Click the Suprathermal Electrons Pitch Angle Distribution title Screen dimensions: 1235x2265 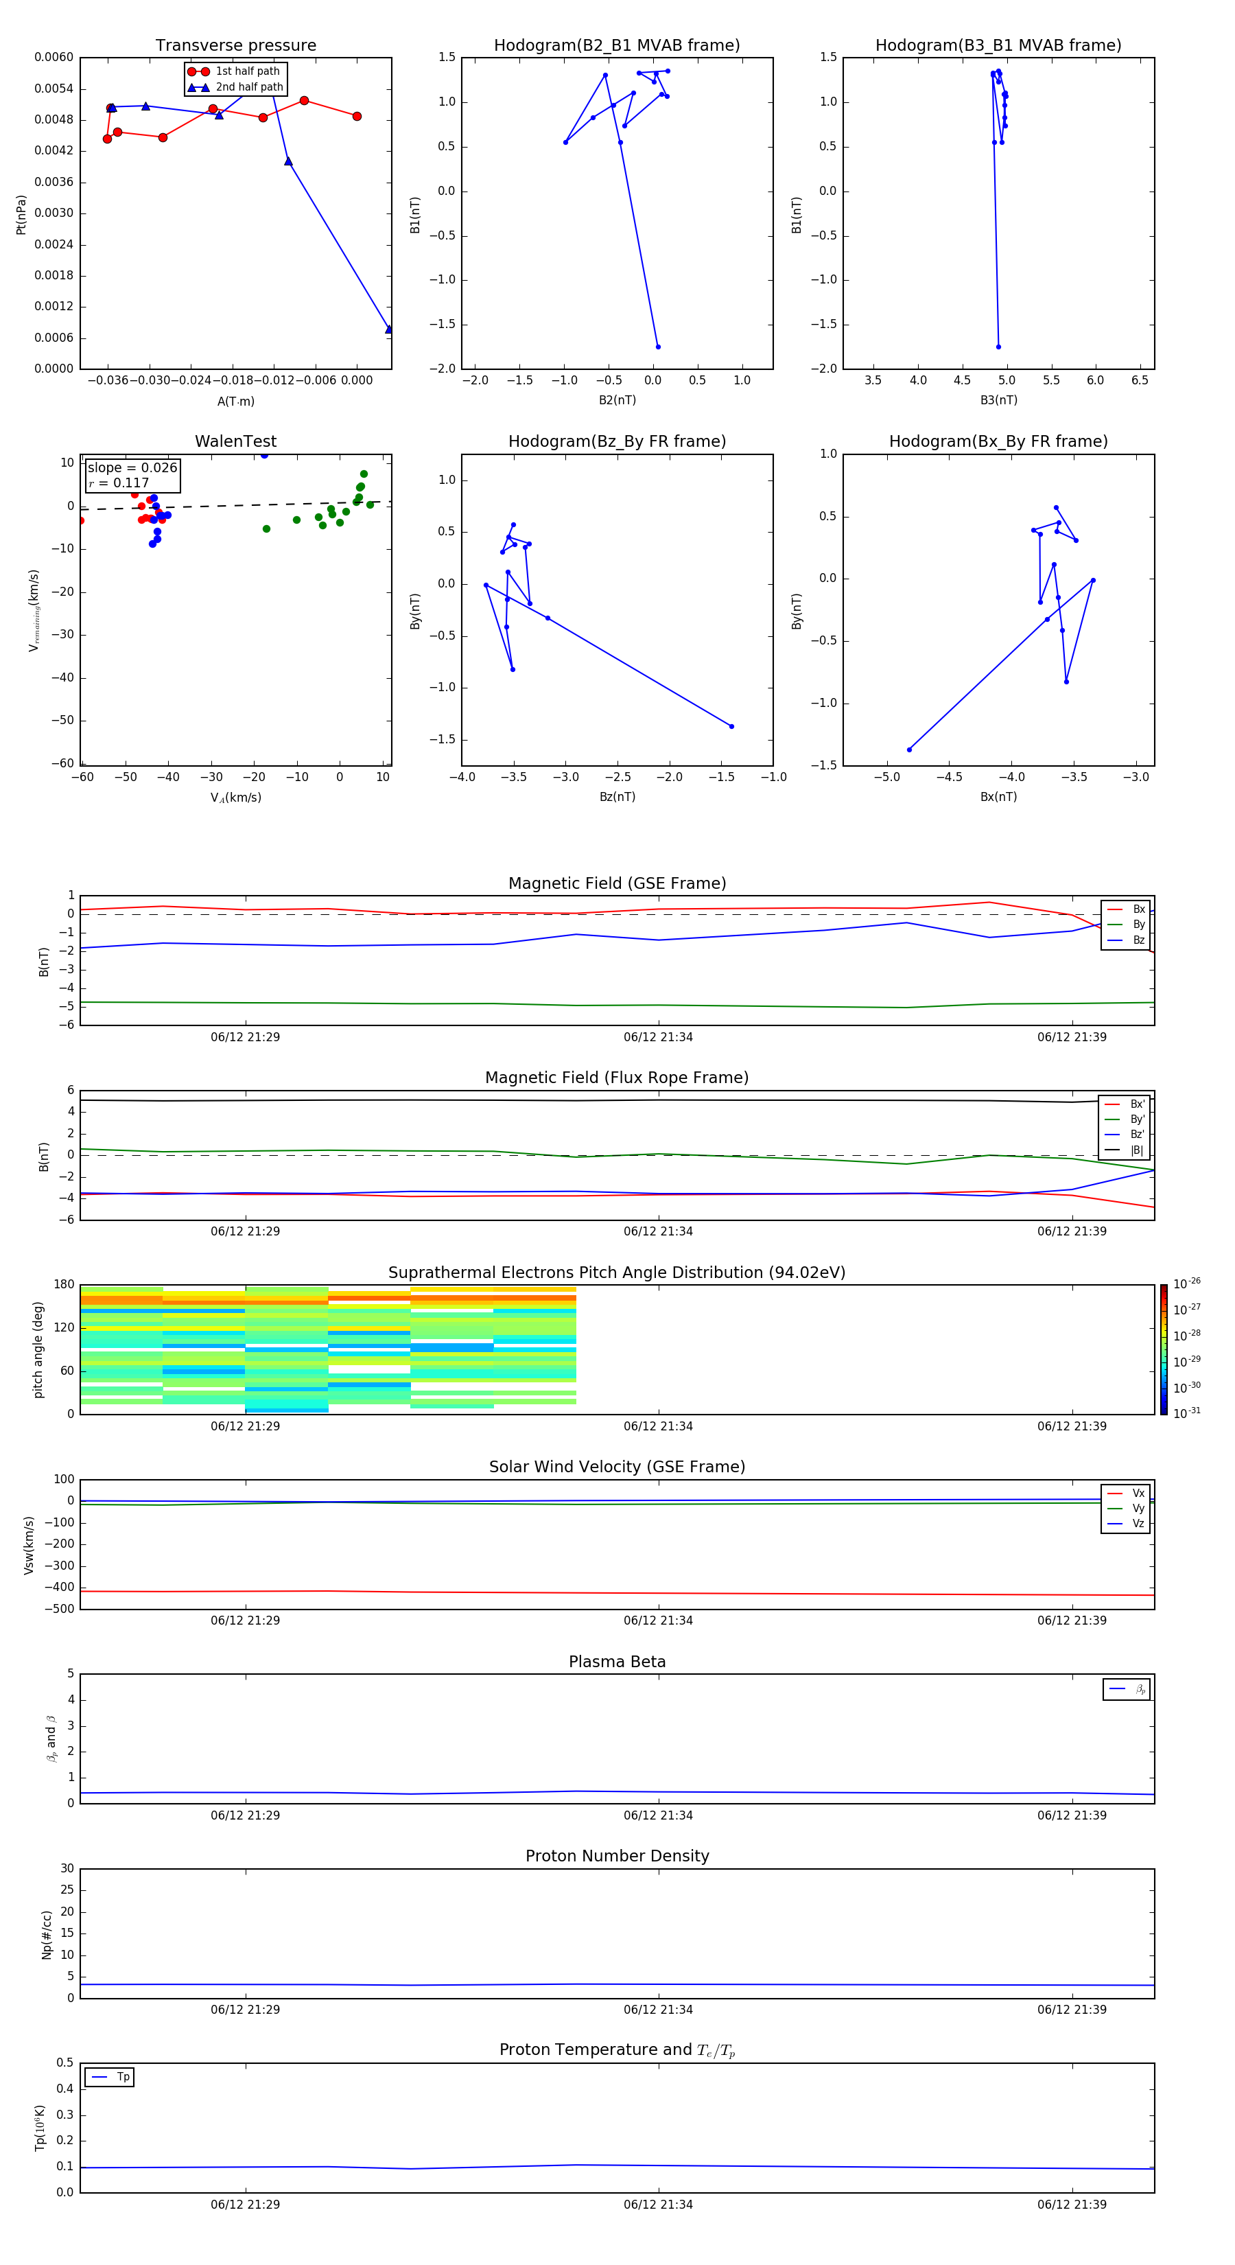(617, 1273)
